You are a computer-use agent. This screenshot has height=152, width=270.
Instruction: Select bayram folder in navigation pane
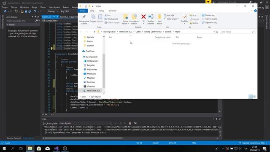point(90,46)
